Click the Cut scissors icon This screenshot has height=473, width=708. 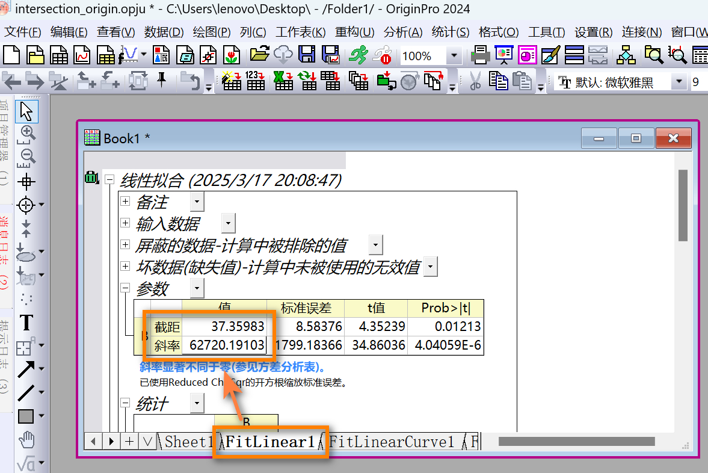click(x=475, y=81)
